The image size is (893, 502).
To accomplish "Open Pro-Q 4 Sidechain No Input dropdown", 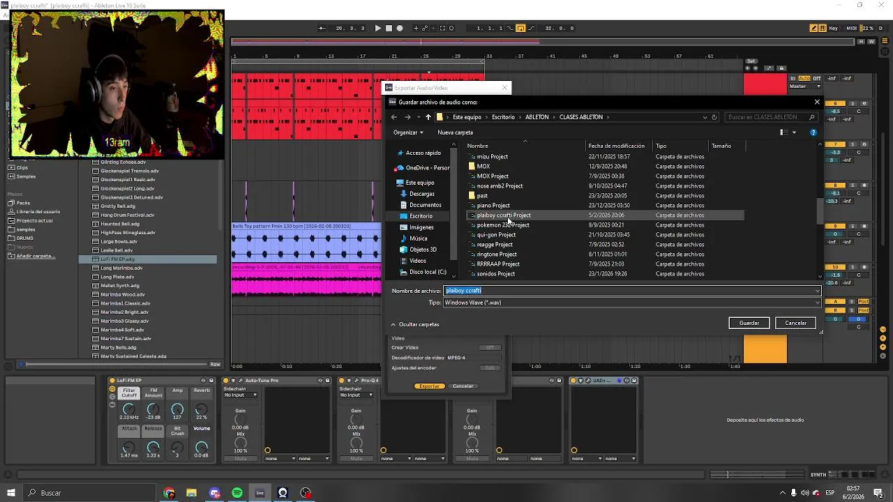I will click(357, 395).
